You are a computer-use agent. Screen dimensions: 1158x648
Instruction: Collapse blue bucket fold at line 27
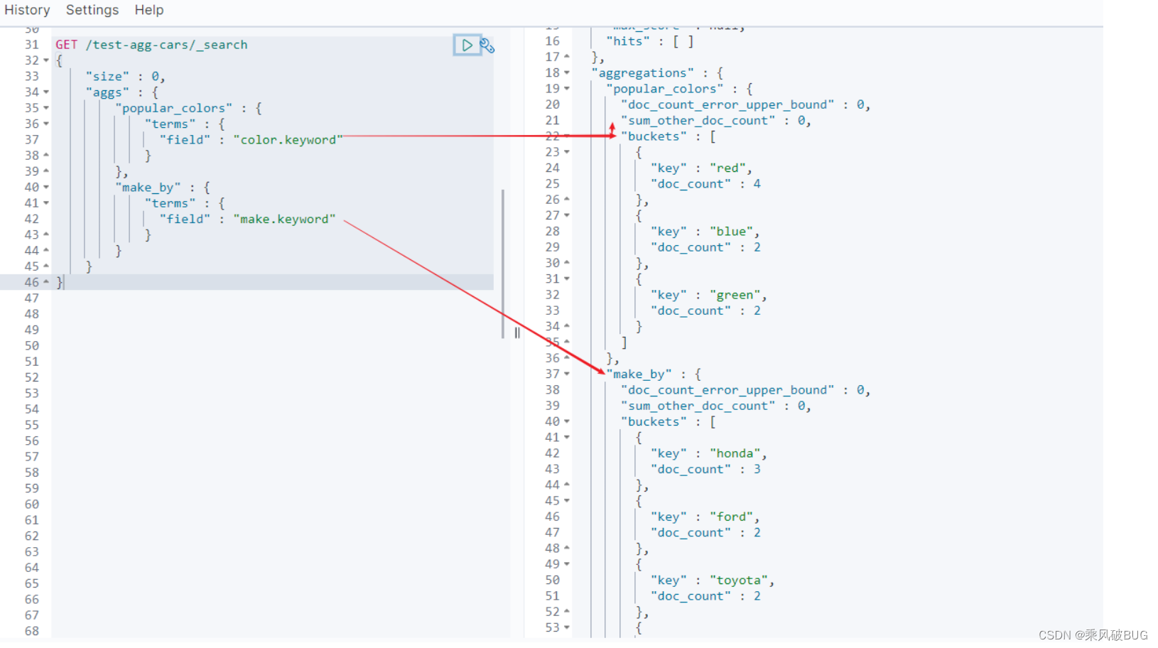coord(567,215)
